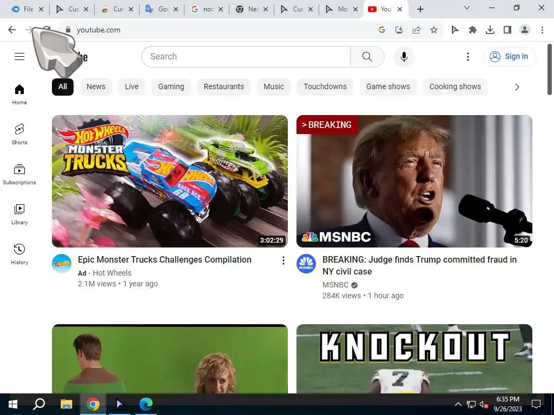
Task: Select the Music filter chip
Action: coord(273,87)
